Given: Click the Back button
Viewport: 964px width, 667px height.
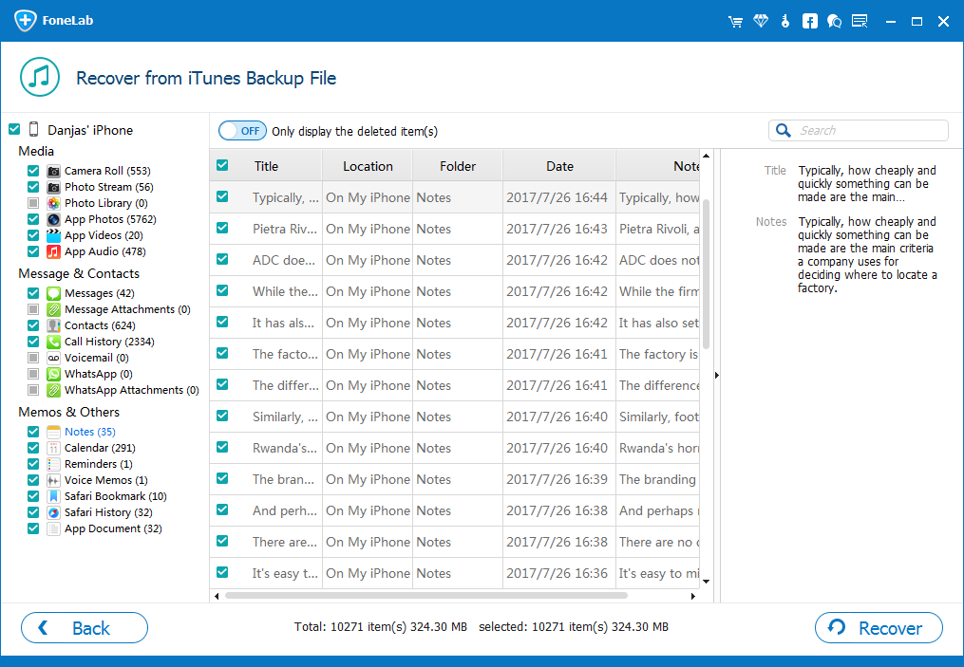Looking at the screenshot, I should click(85, 628).
